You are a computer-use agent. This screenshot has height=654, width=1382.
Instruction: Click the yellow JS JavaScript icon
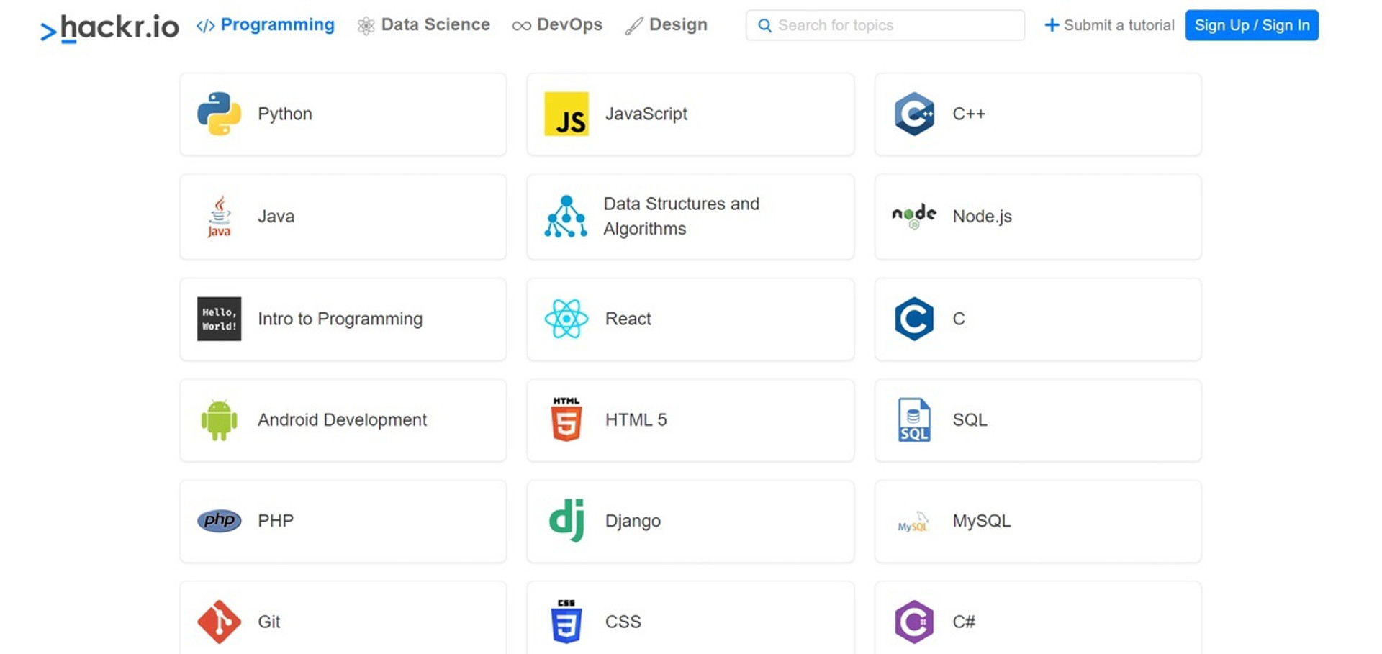[566, 114]
